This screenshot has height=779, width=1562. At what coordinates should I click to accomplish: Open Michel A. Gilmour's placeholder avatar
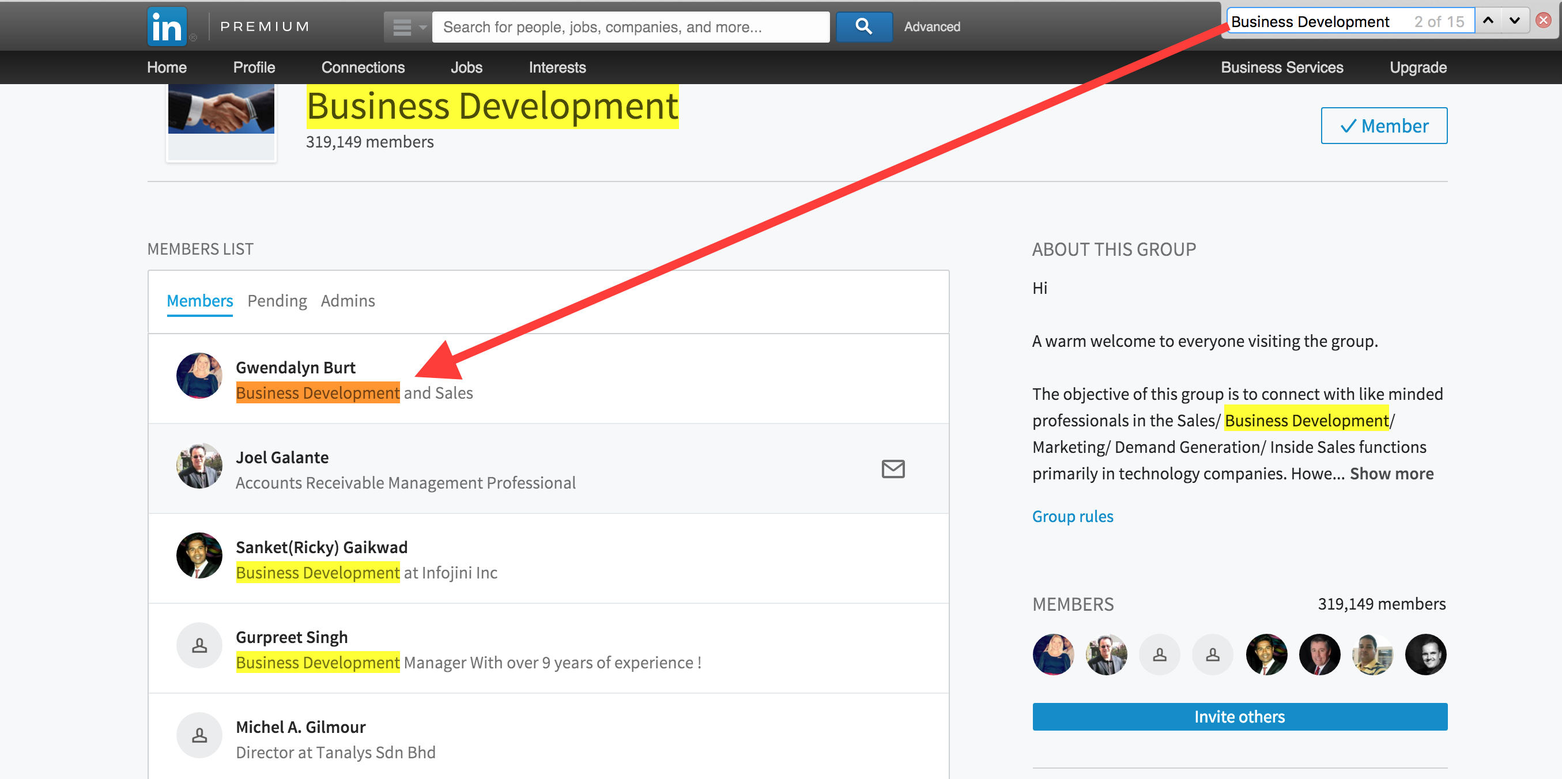199,735
